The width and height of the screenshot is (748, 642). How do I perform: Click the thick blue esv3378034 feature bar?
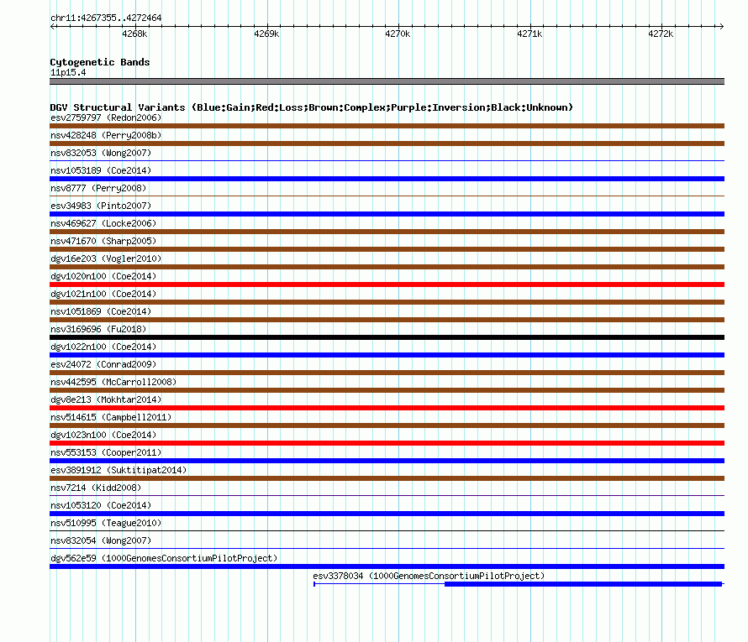(x=583, y=584)
